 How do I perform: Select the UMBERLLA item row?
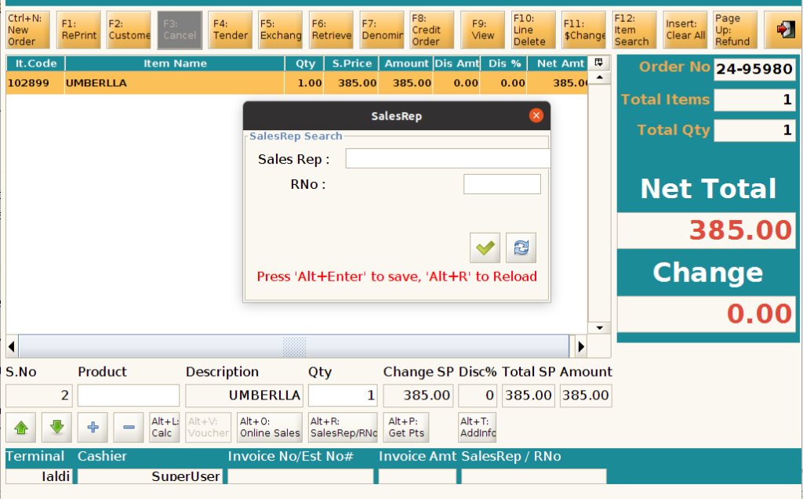click(296, 83)
